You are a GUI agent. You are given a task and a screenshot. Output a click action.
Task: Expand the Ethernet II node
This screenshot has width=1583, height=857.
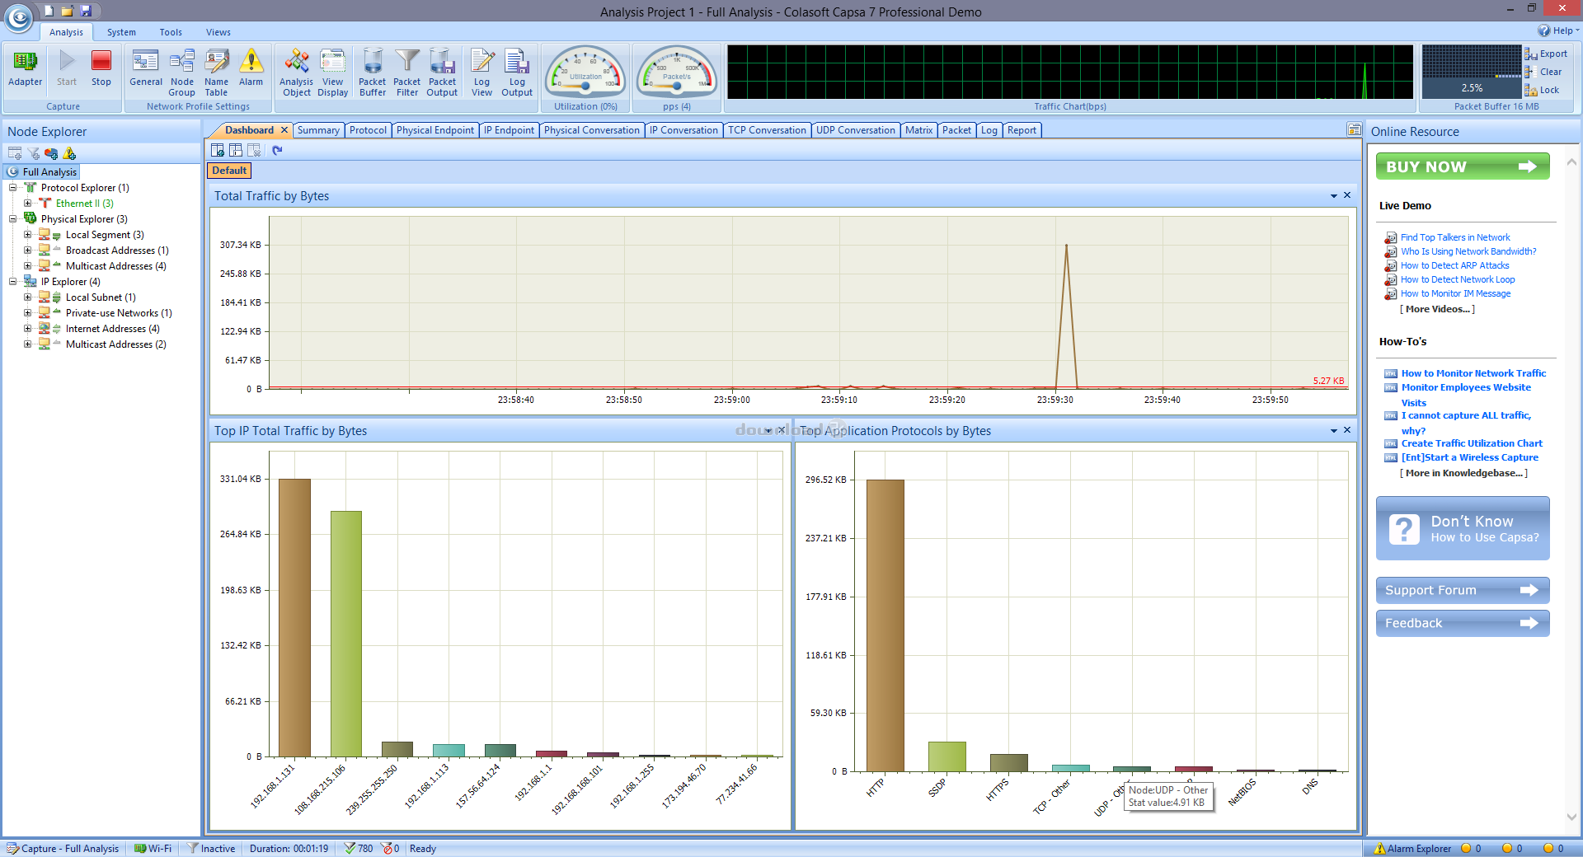coord(27,204)
